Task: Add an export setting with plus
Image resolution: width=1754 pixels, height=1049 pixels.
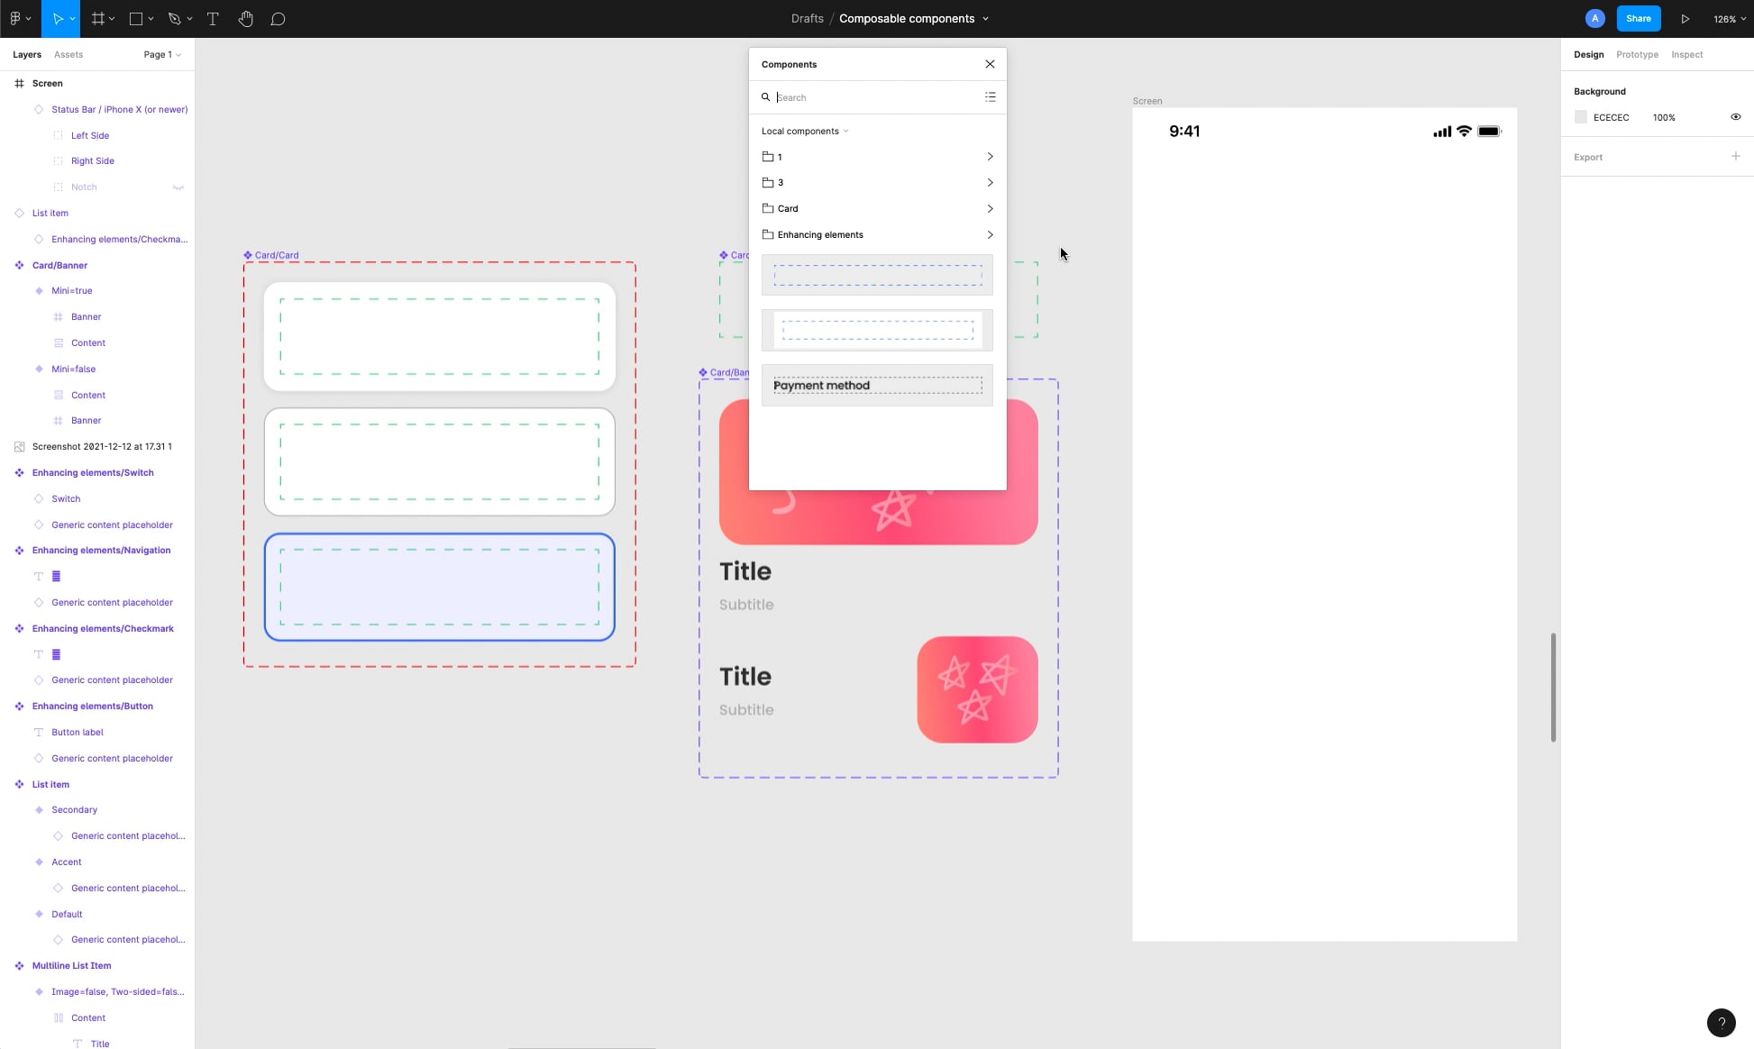Action: click(1736, 156)
